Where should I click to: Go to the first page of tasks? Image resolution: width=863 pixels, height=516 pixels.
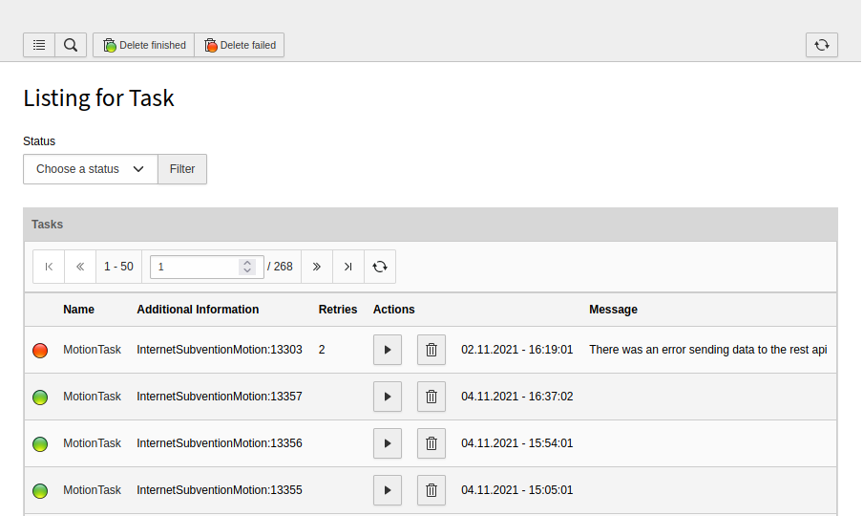pos(49,267)
